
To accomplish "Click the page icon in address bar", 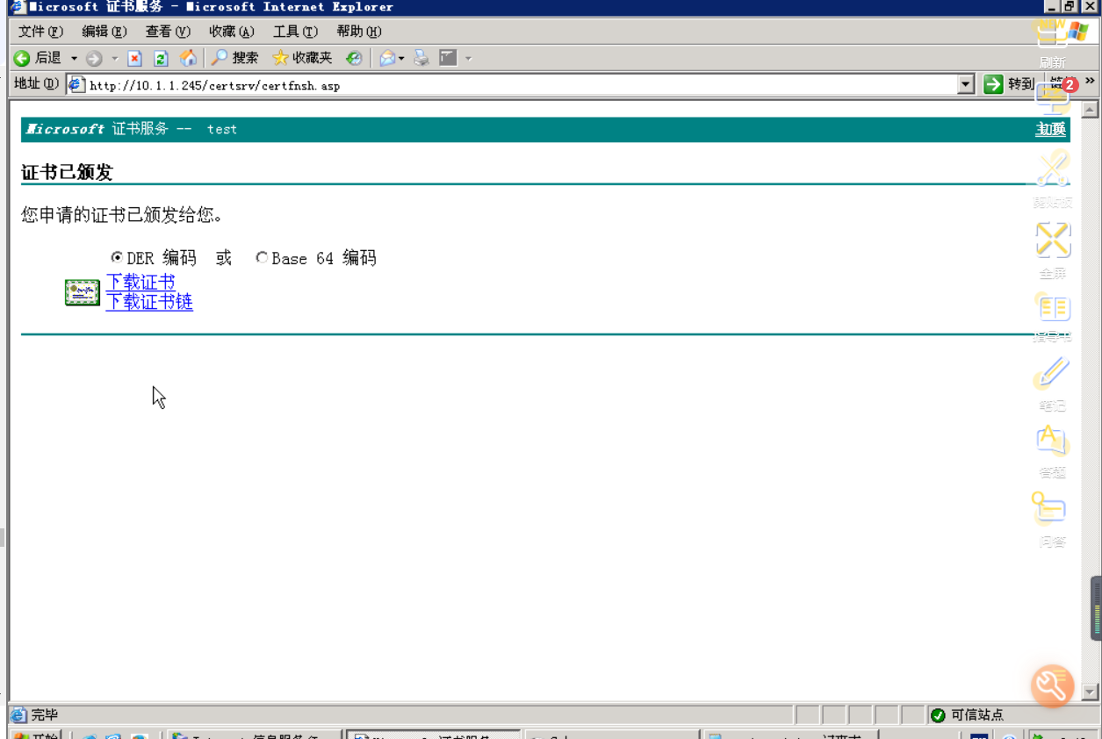I will [76, 85].
